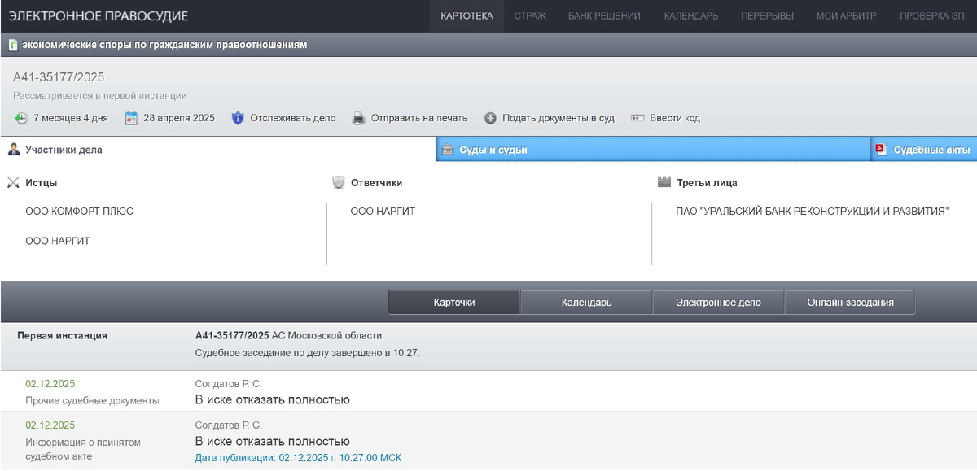The width and height of the screenshot is (977, 471).
Task: Click the Ввести код link
Action: pos(675,118)
